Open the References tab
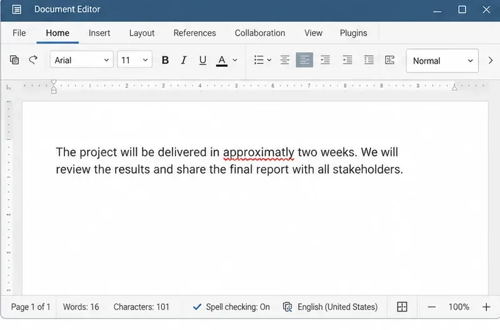Screen dimensions: 500x330 194,33
